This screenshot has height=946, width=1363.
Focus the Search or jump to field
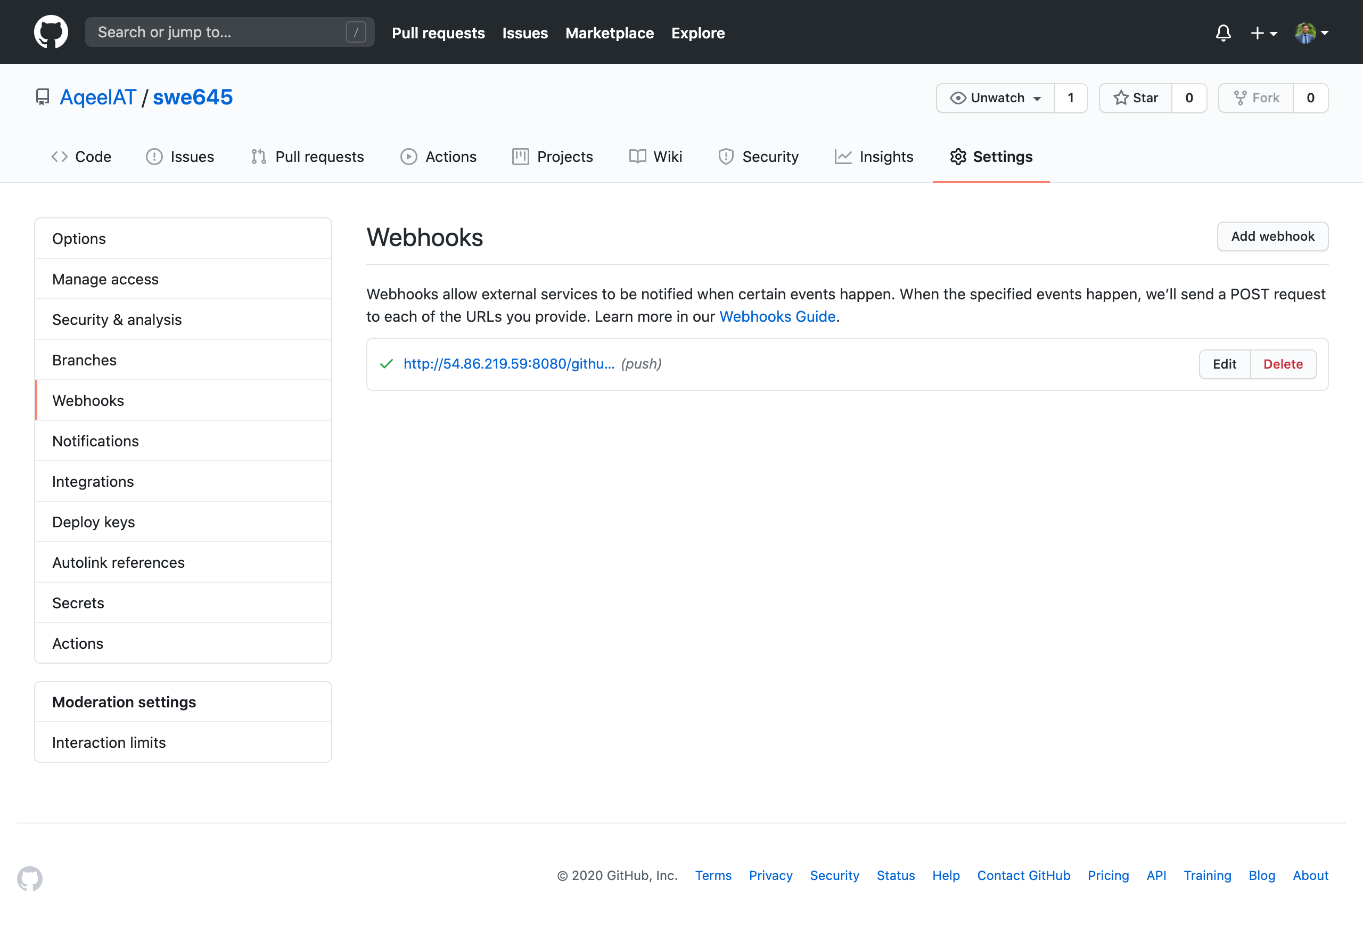(219, 32)
